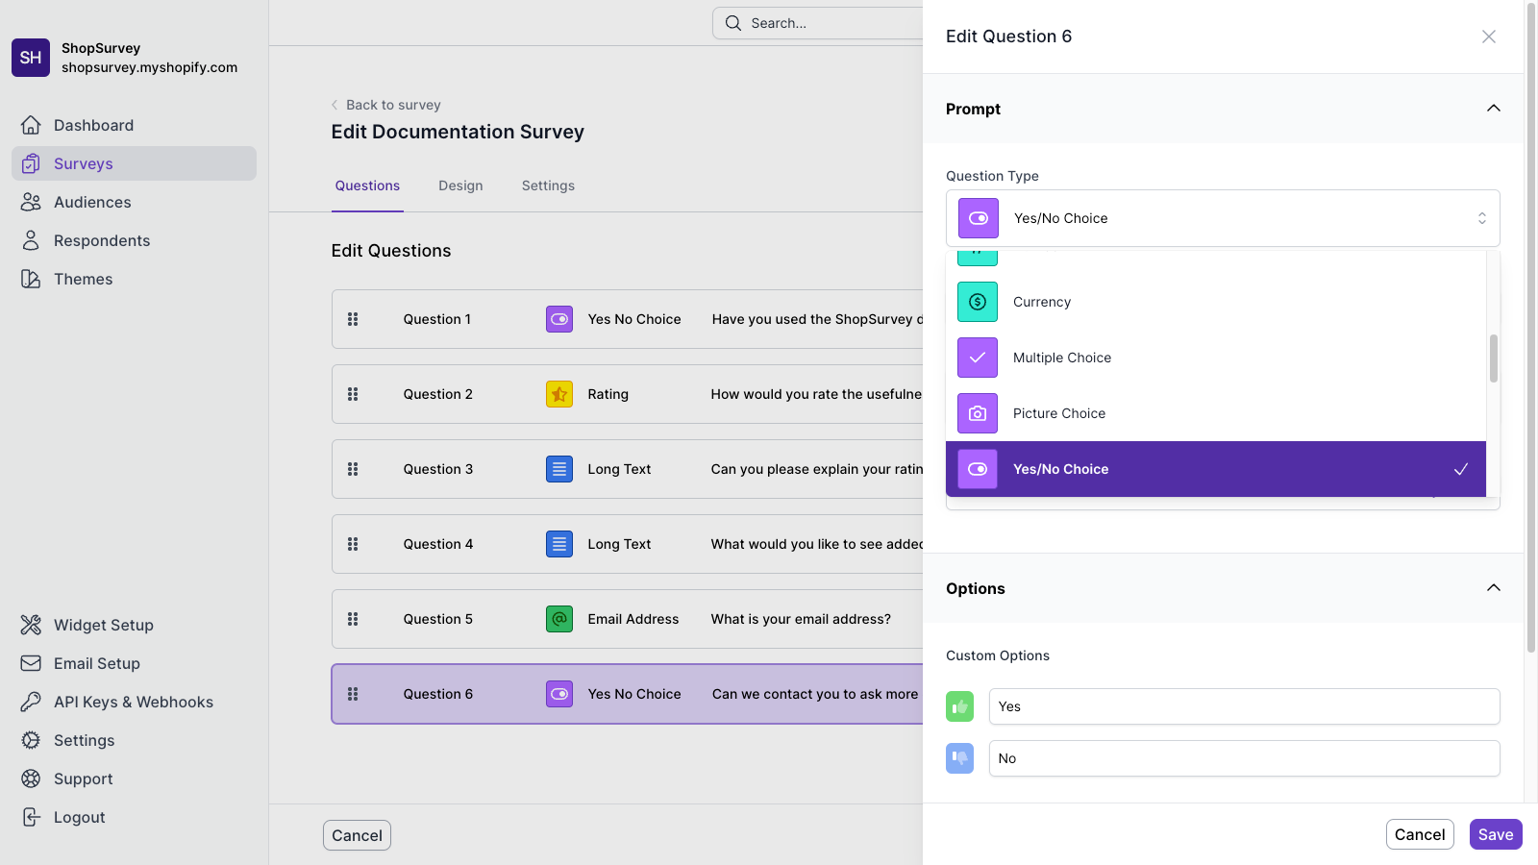Collapse the Prompt section chevron
The width and height of the screenshot is (1538, 865).
(x=1494, y=109)
